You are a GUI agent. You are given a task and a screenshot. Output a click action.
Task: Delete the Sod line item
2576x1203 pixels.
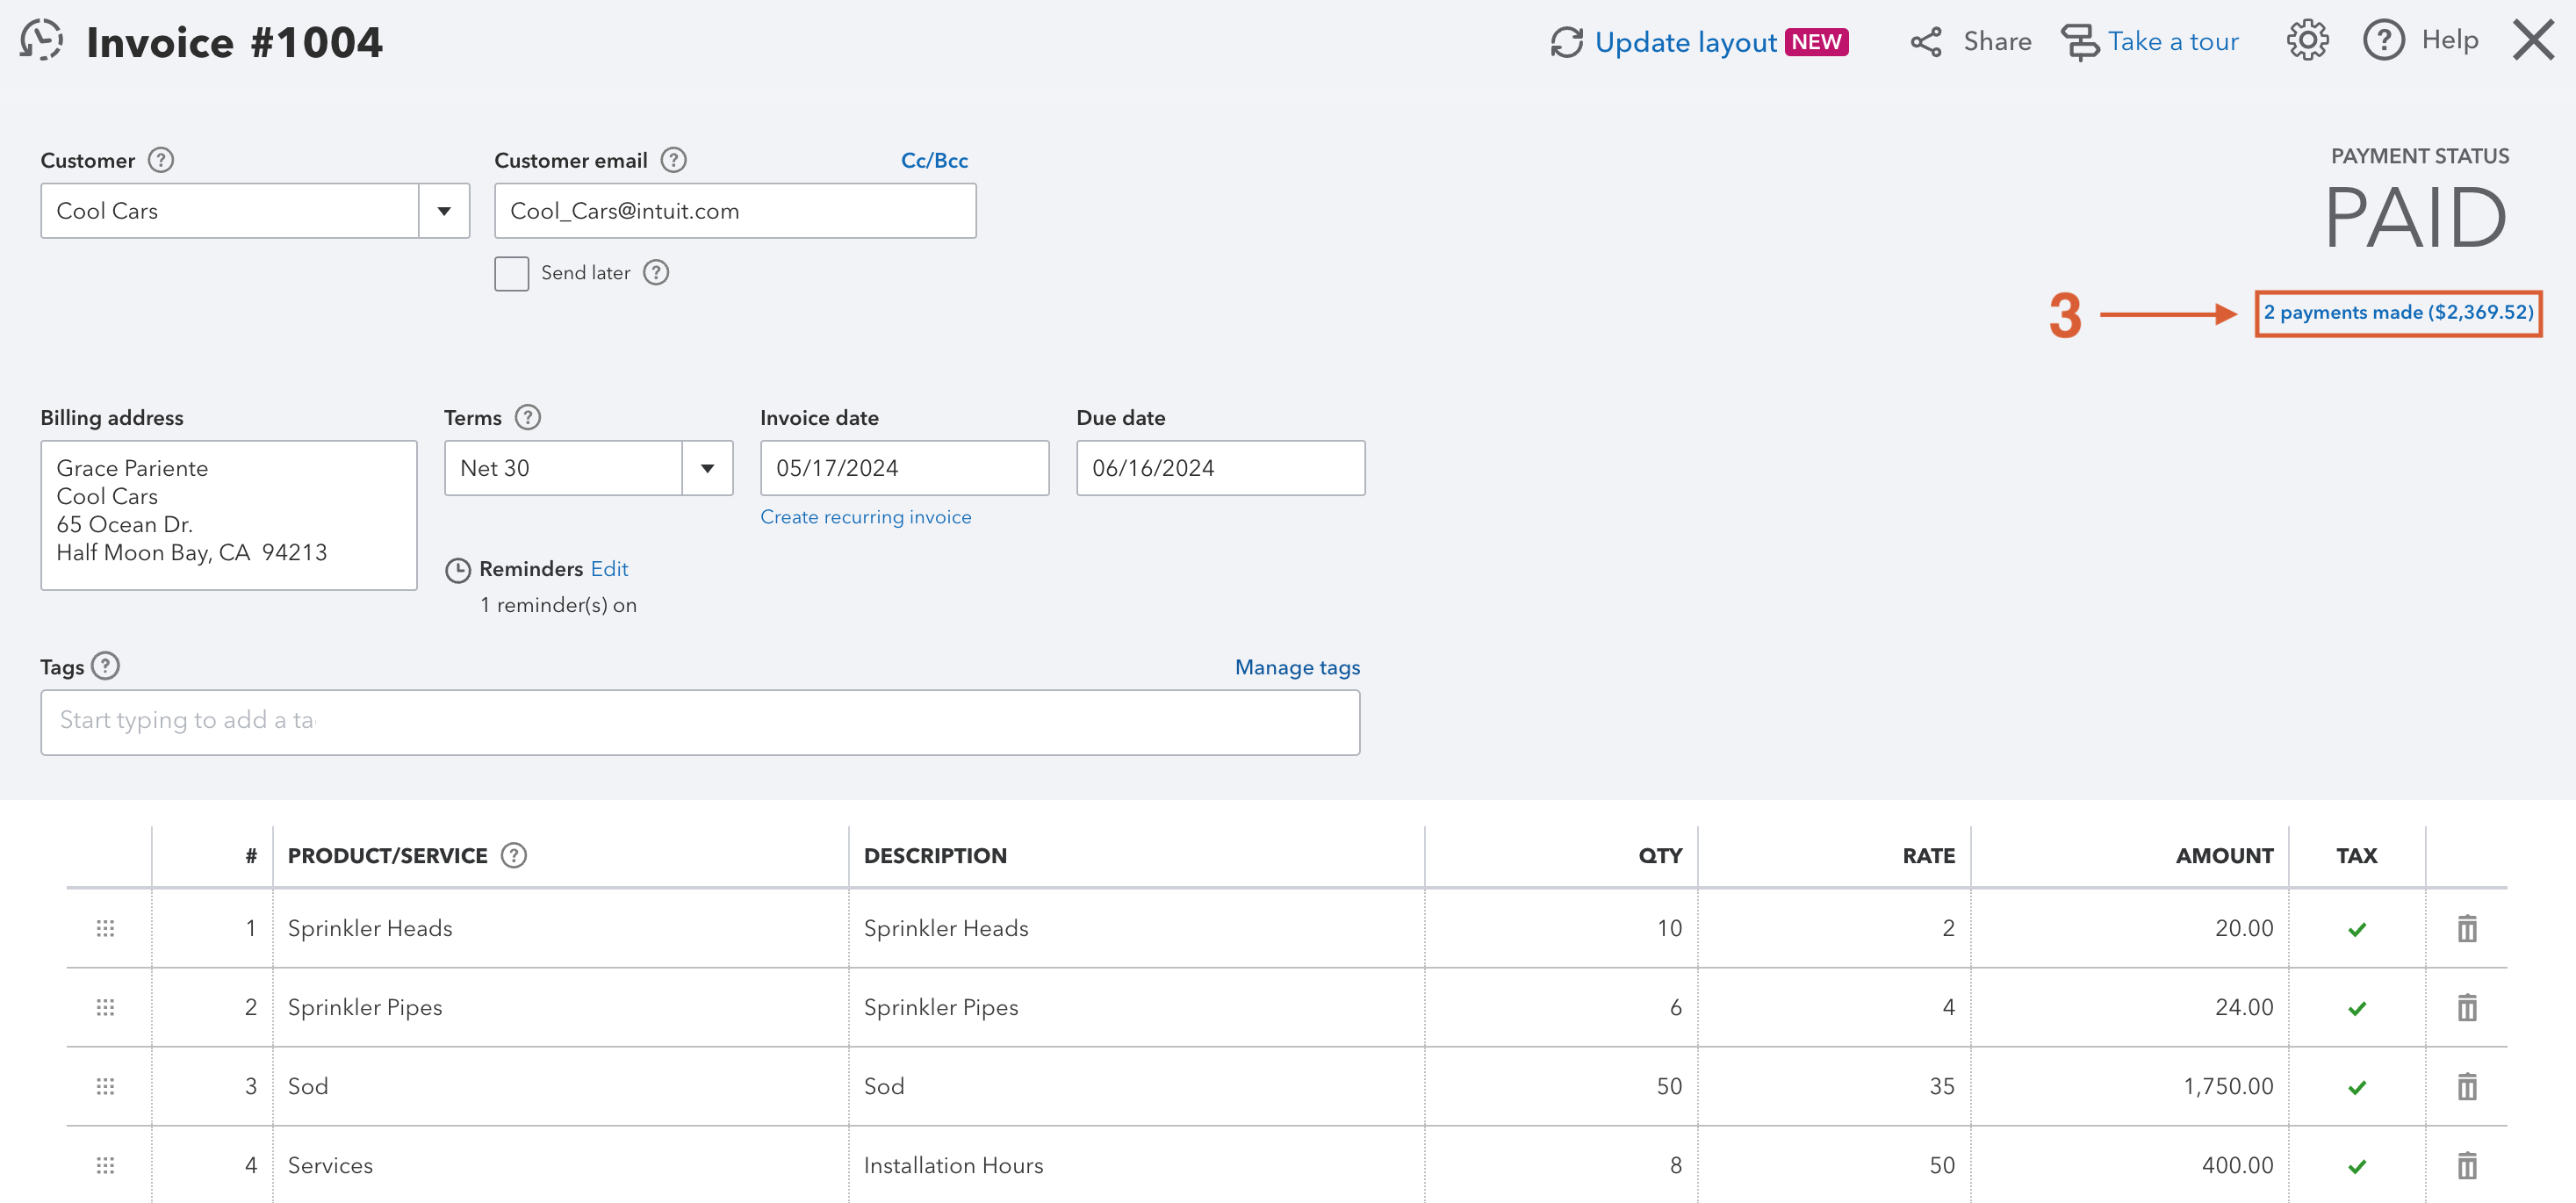click(x=2467, y=1086)
